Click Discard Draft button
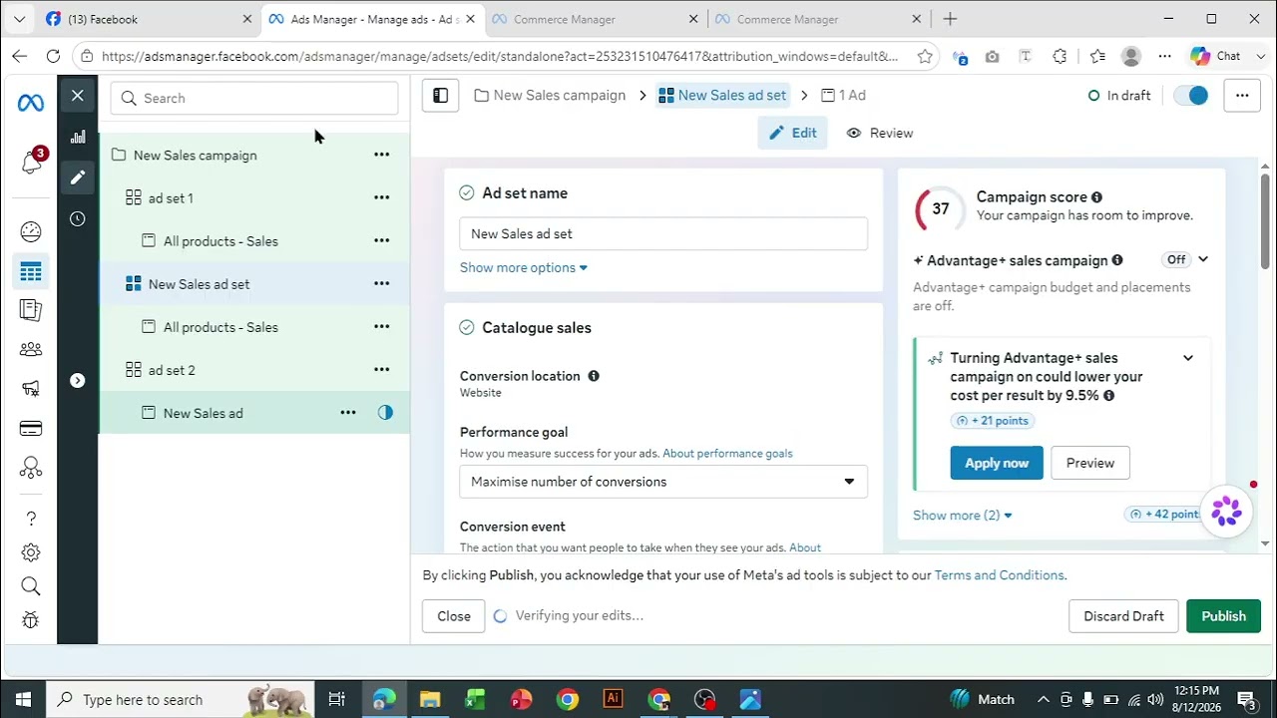 [1123, 616]
